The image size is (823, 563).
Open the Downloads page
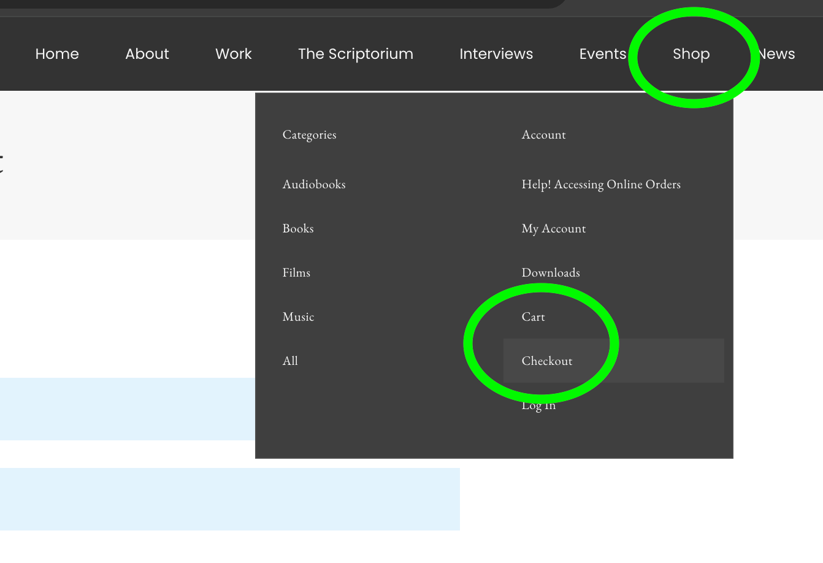tap(551, 273)
